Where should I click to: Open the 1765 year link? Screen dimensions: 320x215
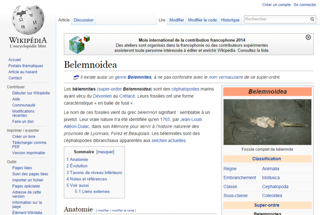click(165, 119)
